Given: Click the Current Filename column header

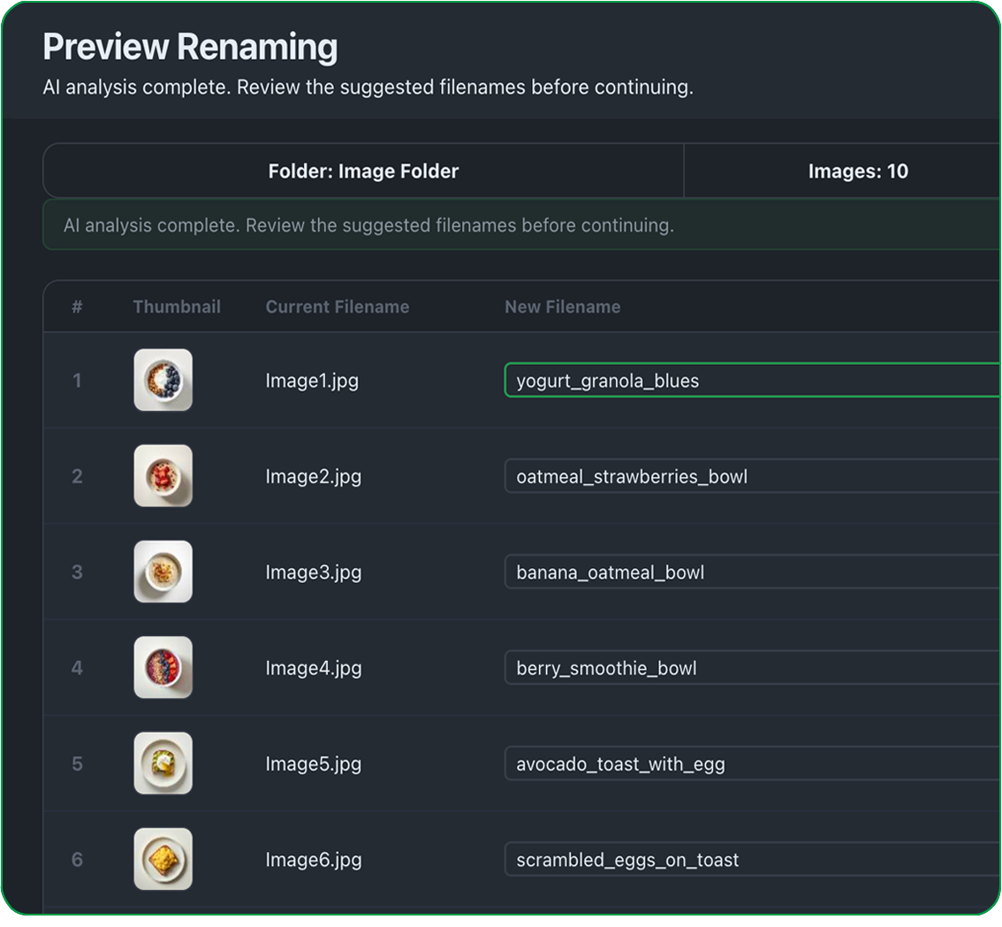Looking at the screenshot, I should tap(338, 307).
